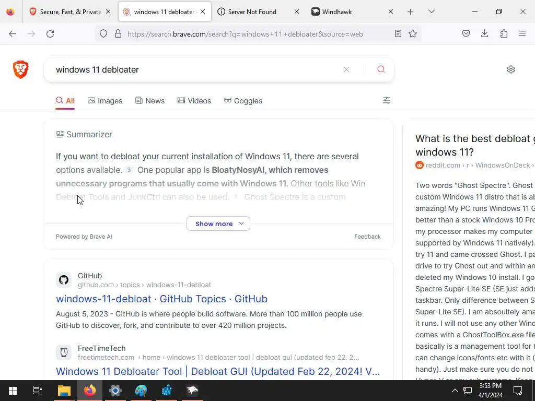Click the freetimetech.com breadcrumb URL
Viewport: 535px width, 401px height.
[218, 357]
